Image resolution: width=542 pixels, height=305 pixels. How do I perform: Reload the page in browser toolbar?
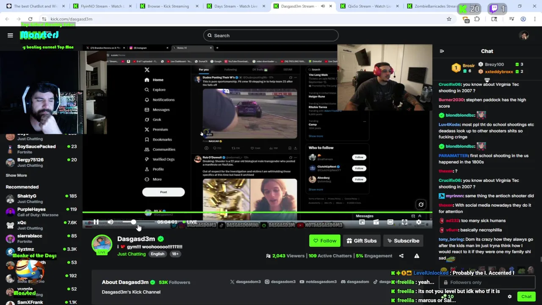(x=30, y=19)
